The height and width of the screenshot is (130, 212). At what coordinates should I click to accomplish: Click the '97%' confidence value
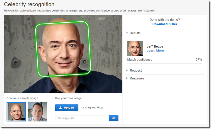click(x=199, y=60)
